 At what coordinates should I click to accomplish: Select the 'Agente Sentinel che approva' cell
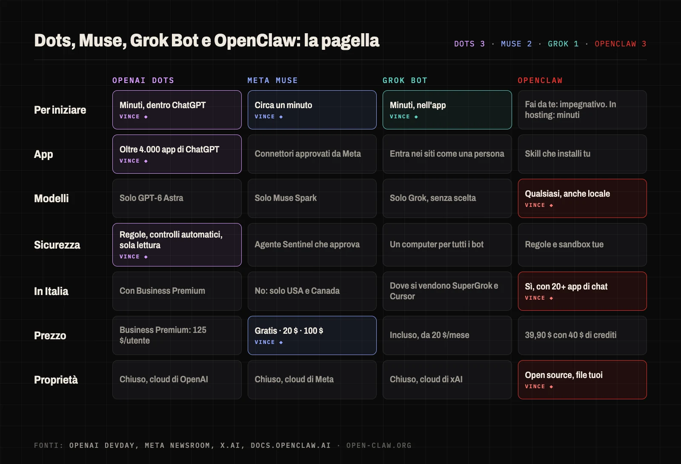[x=312, y=245]
